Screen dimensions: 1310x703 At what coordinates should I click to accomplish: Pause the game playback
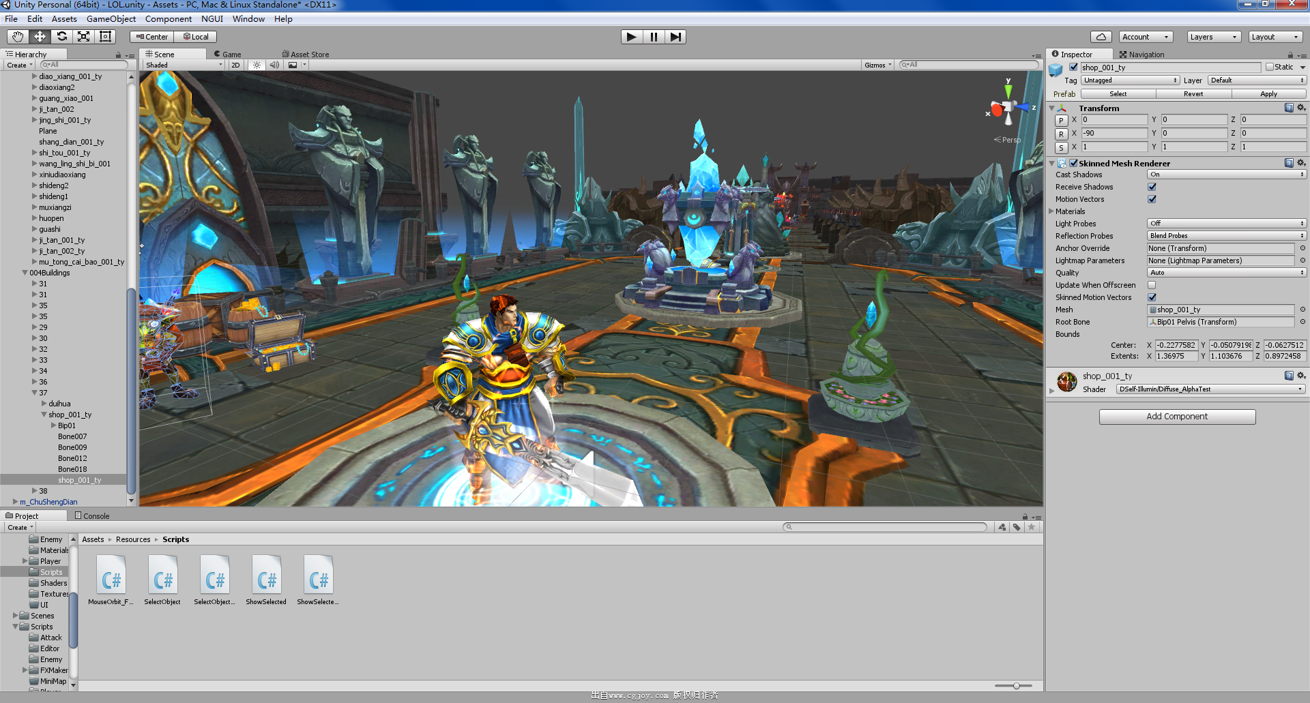coord(654,37)
